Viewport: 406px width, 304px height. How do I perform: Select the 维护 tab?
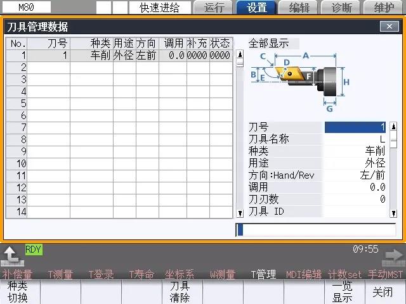(384, 8)
